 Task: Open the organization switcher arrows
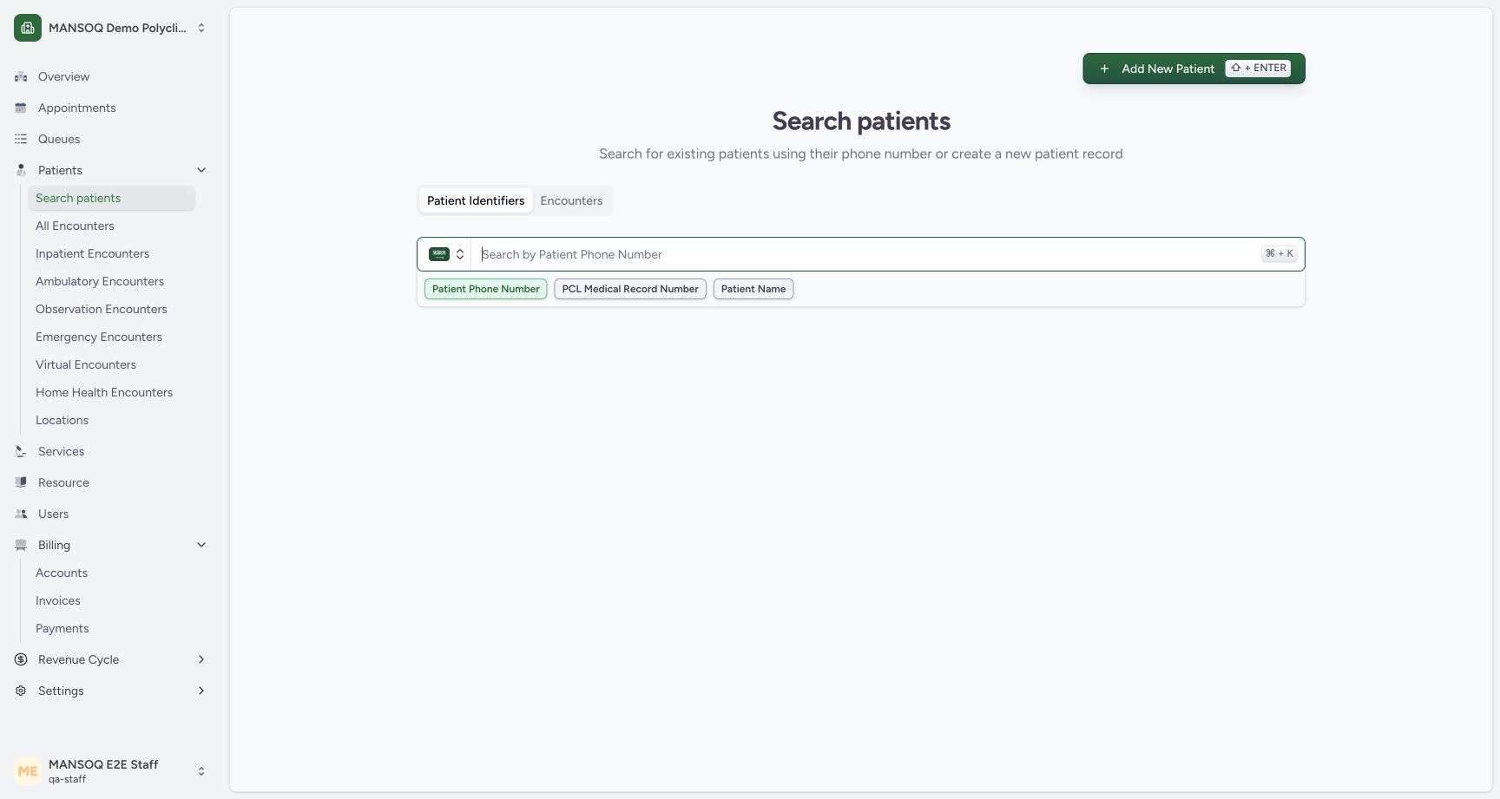(x=201, y=28)
